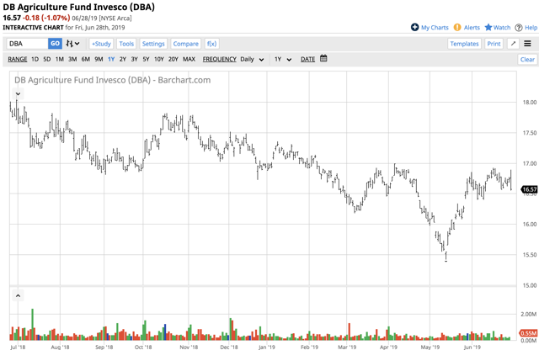The image size is (539, 350).
Task: Click the 15.00 price axis label
Action: [530, 285]
